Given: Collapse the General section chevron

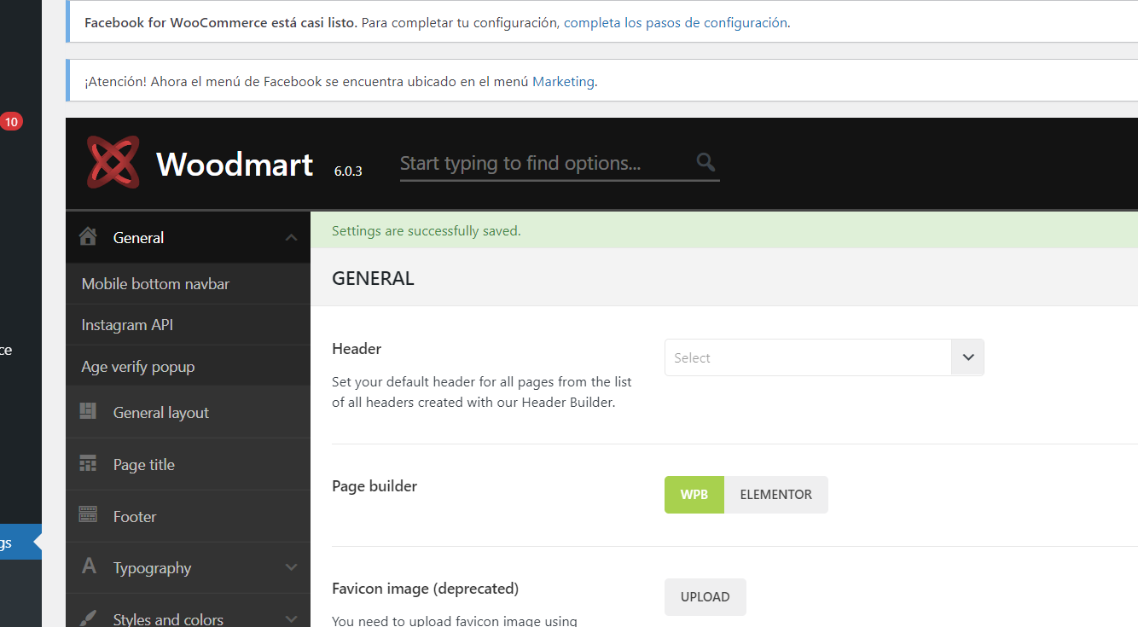Looking at the screenshot, I should (292, 237).
